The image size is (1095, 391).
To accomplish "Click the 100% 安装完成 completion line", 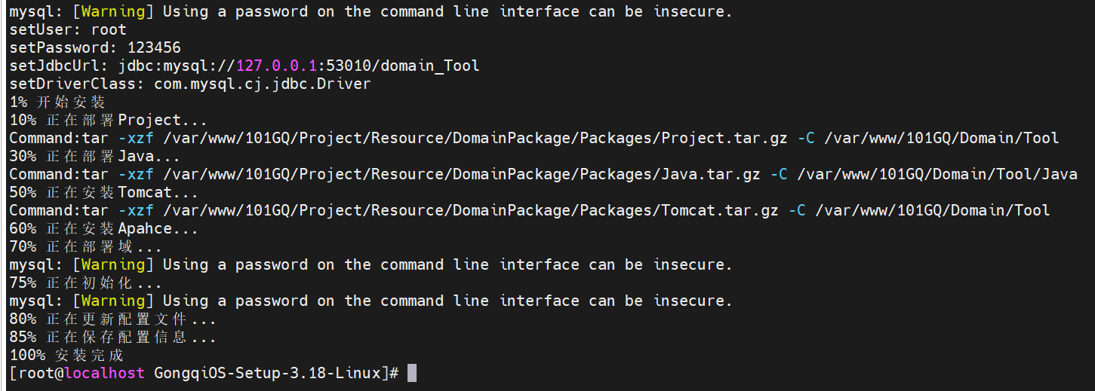I will (66, 355).
